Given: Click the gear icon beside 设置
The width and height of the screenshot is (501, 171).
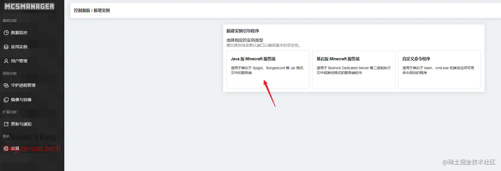Looking at the screenshot, I should click(6, 149).
